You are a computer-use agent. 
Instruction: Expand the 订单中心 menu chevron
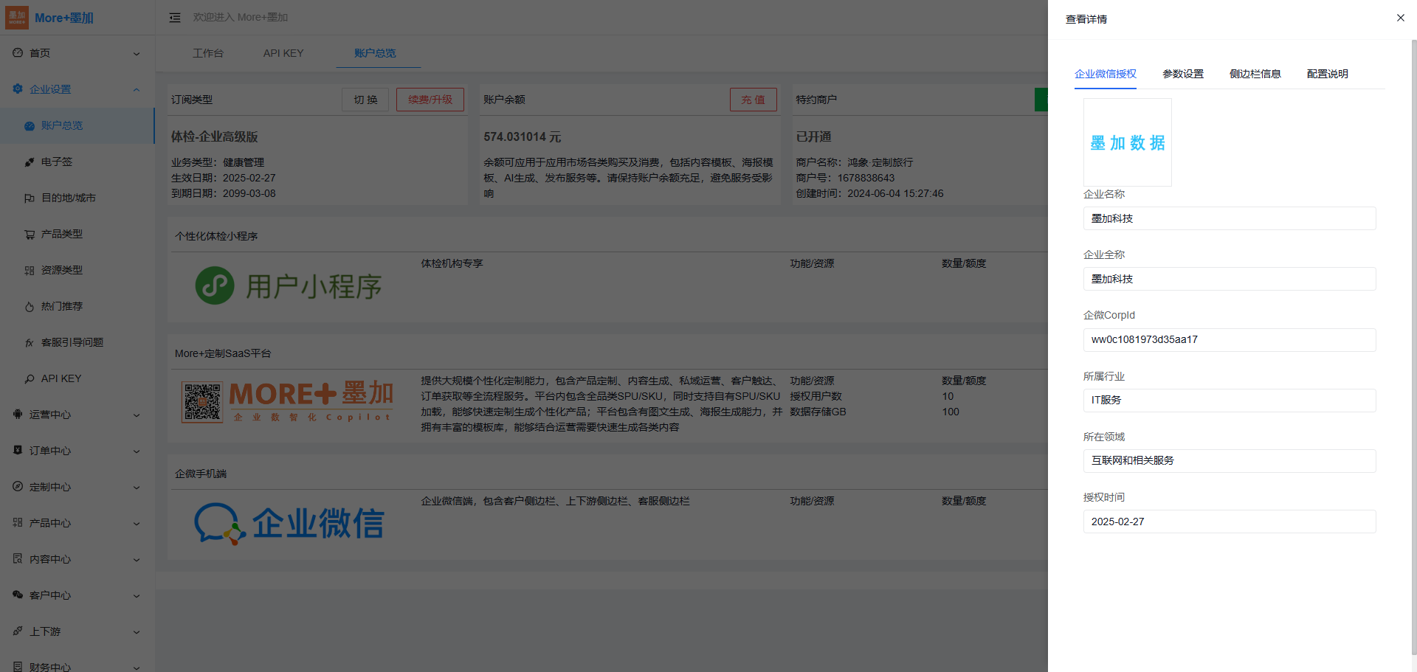click(137, 451)
